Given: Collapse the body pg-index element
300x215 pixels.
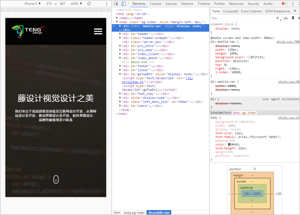Looking at the screenshot, I should [x=117, y=22].
